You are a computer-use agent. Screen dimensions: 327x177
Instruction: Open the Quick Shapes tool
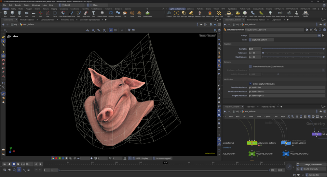(x=147, y=14)
